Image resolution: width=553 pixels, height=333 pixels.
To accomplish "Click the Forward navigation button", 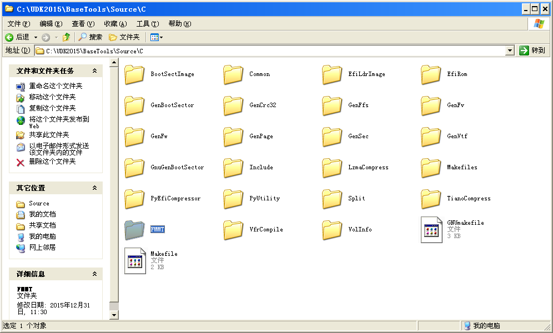I will tap(46, 37).
